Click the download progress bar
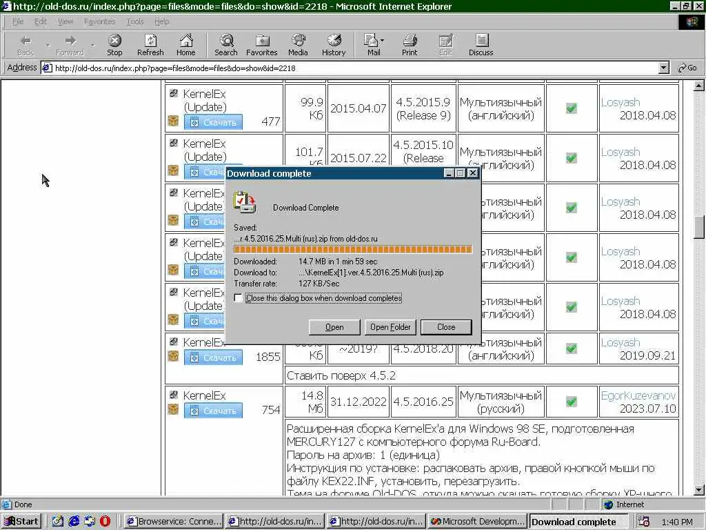 click(352, 249)
